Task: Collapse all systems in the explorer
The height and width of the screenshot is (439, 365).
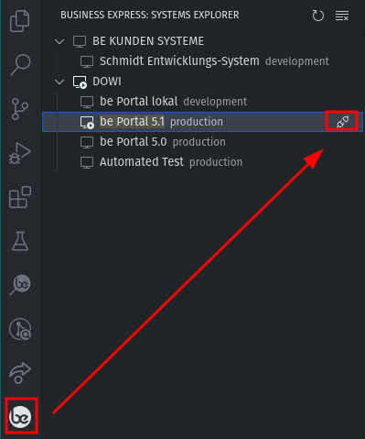Action: (x=342, y=16)
